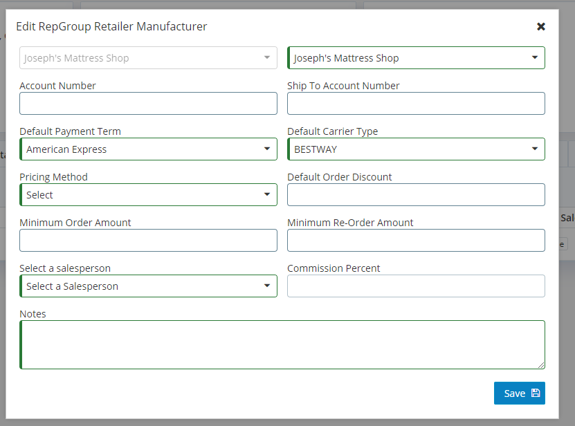Screen dimensions: 575x426
Task: Click the Ship To Account Number label
Action: (343, 86)
